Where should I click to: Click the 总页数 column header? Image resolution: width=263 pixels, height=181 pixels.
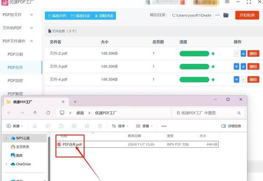[x=158, y=42]
